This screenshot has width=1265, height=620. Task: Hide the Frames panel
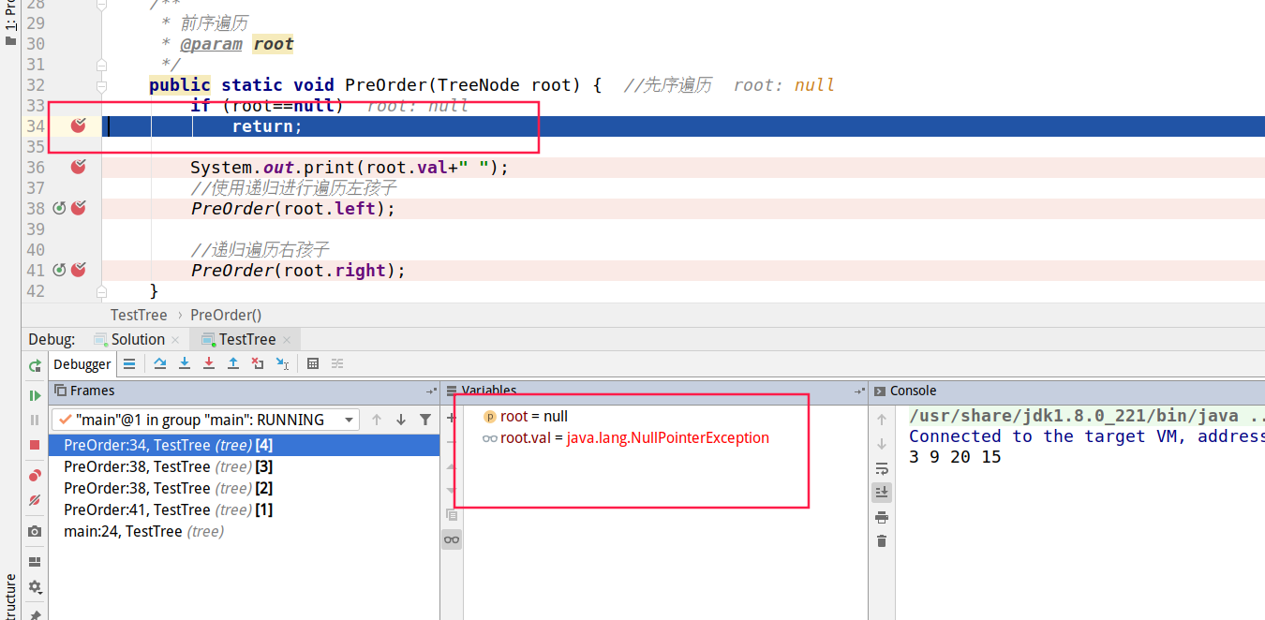pos(431,391)
